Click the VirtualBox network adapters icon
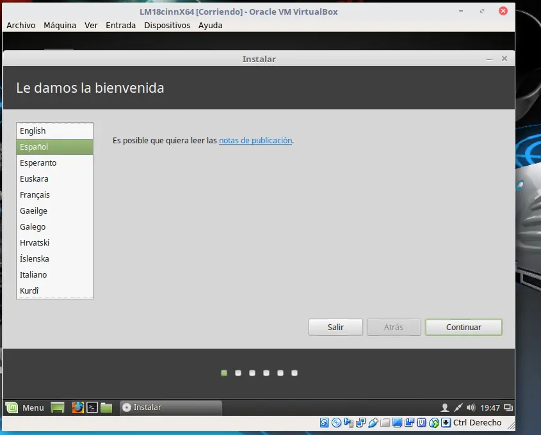 361,423
